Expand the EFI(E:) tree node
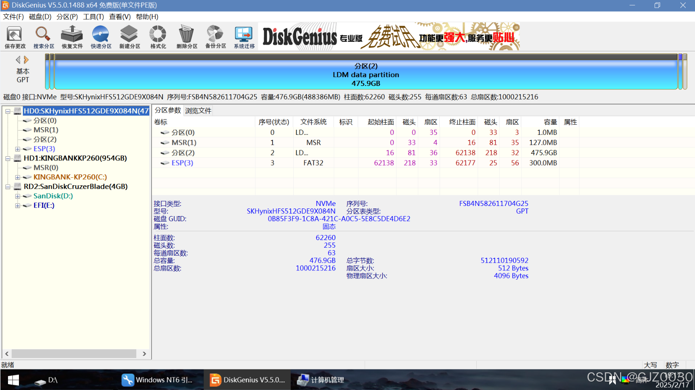This screenshot has width=695, height=390. (x=18, y=206)
